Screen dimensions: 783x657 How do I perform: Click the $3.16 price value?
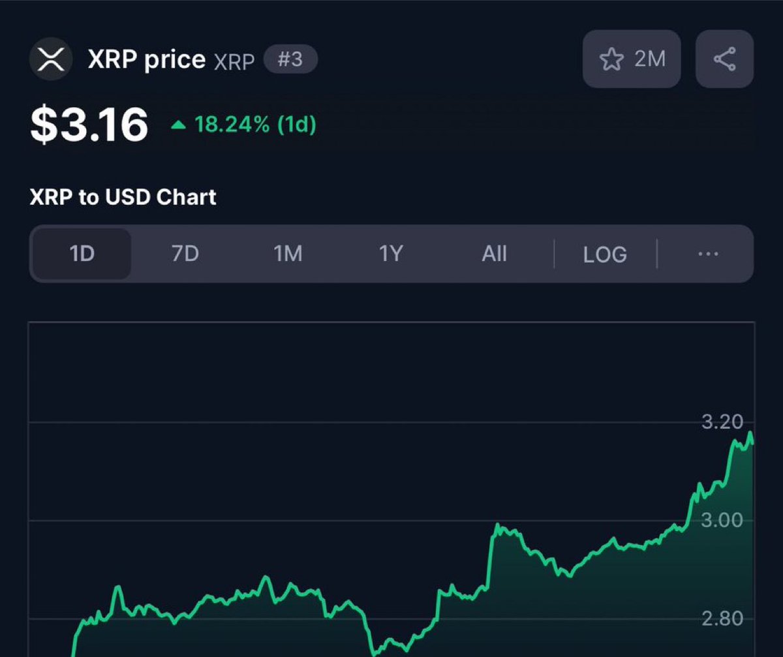click(x=89, y=125)
